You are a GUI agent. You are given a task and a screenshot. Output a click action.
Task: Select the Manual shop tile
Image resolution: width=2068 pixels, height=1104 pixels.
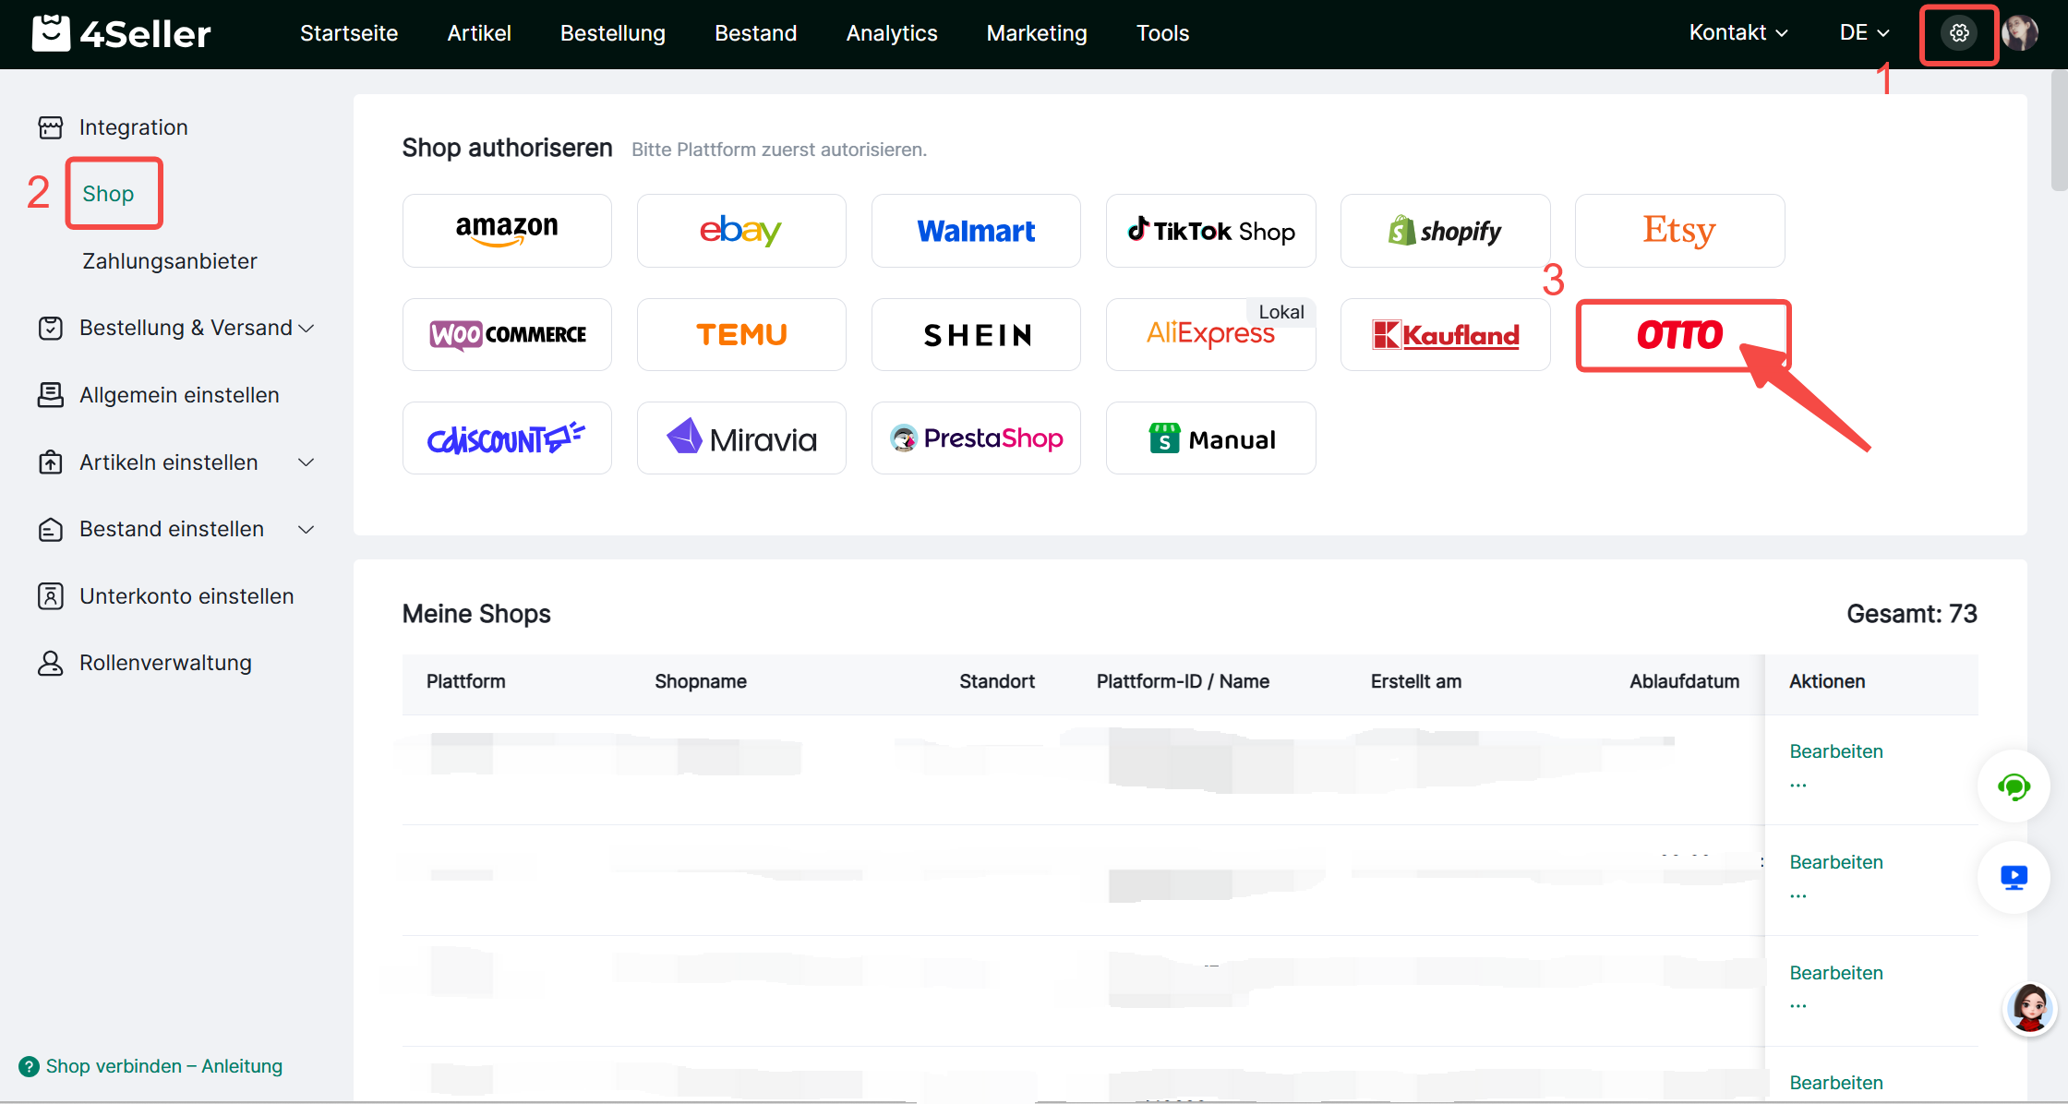(x=1210, y=439)
